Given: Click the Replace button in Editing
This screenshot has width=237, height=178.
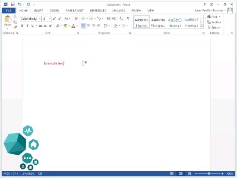Looking at the screenshot, I should click(x=214, y=22).
